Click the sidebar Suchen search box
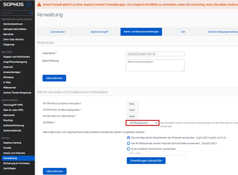Viewport: 238px width, 175px height. [17, 13]
